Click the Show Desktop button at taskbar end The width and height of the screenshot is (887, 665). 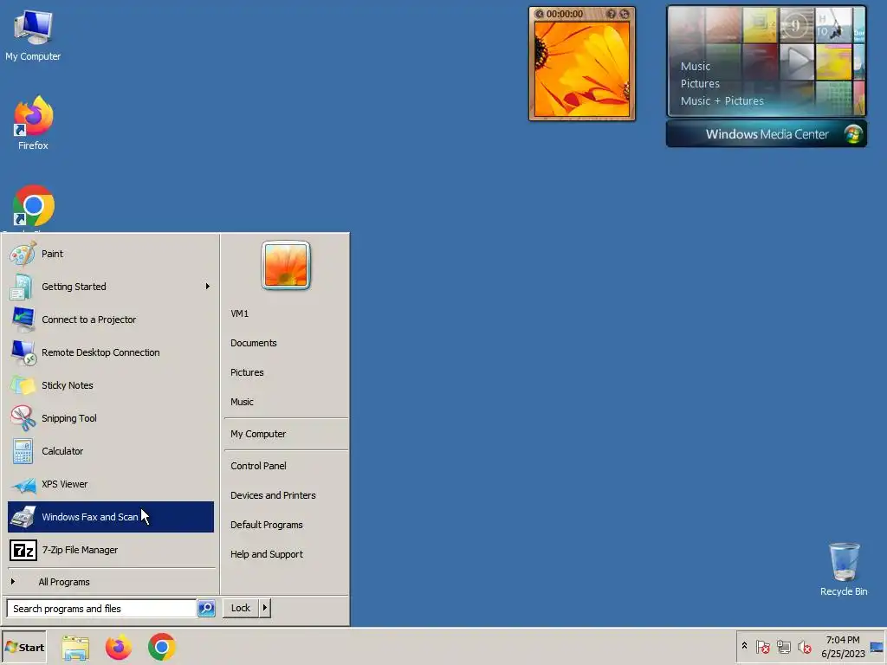[x=877, y=647]
